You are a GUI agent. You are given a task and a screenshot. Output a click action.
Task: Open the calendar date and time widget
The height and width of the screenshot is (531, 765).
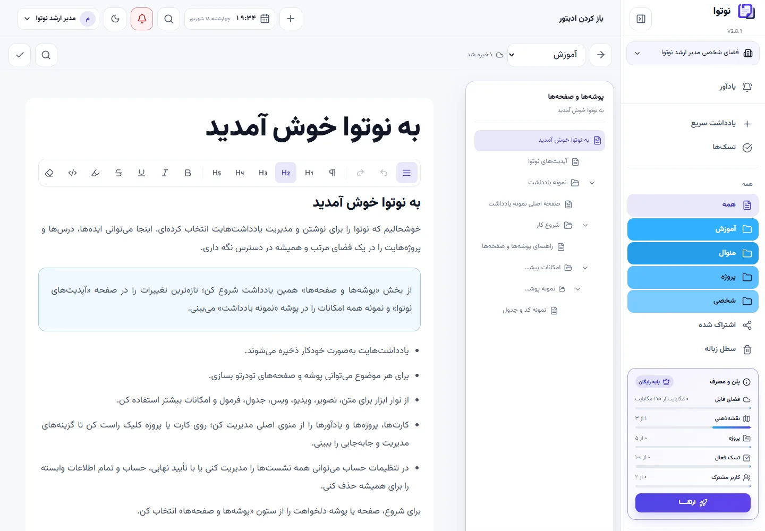pyautogui.click(x=229, y=19)
